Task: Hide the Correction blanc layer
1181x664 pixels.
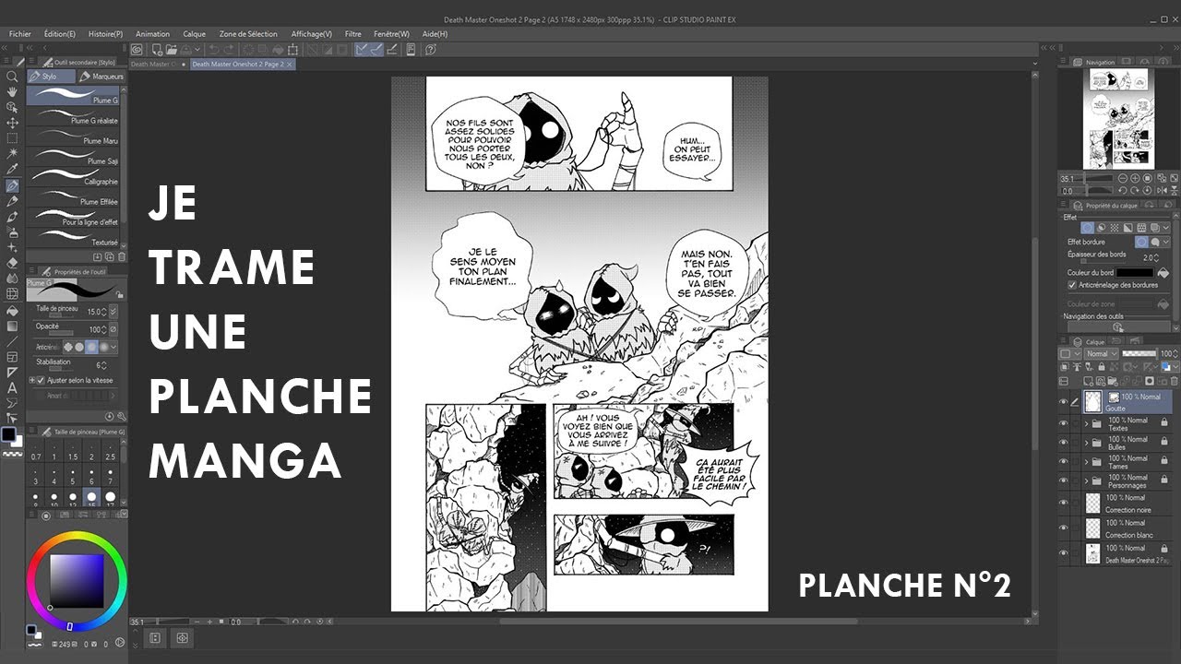Action: coord(1063,528)
